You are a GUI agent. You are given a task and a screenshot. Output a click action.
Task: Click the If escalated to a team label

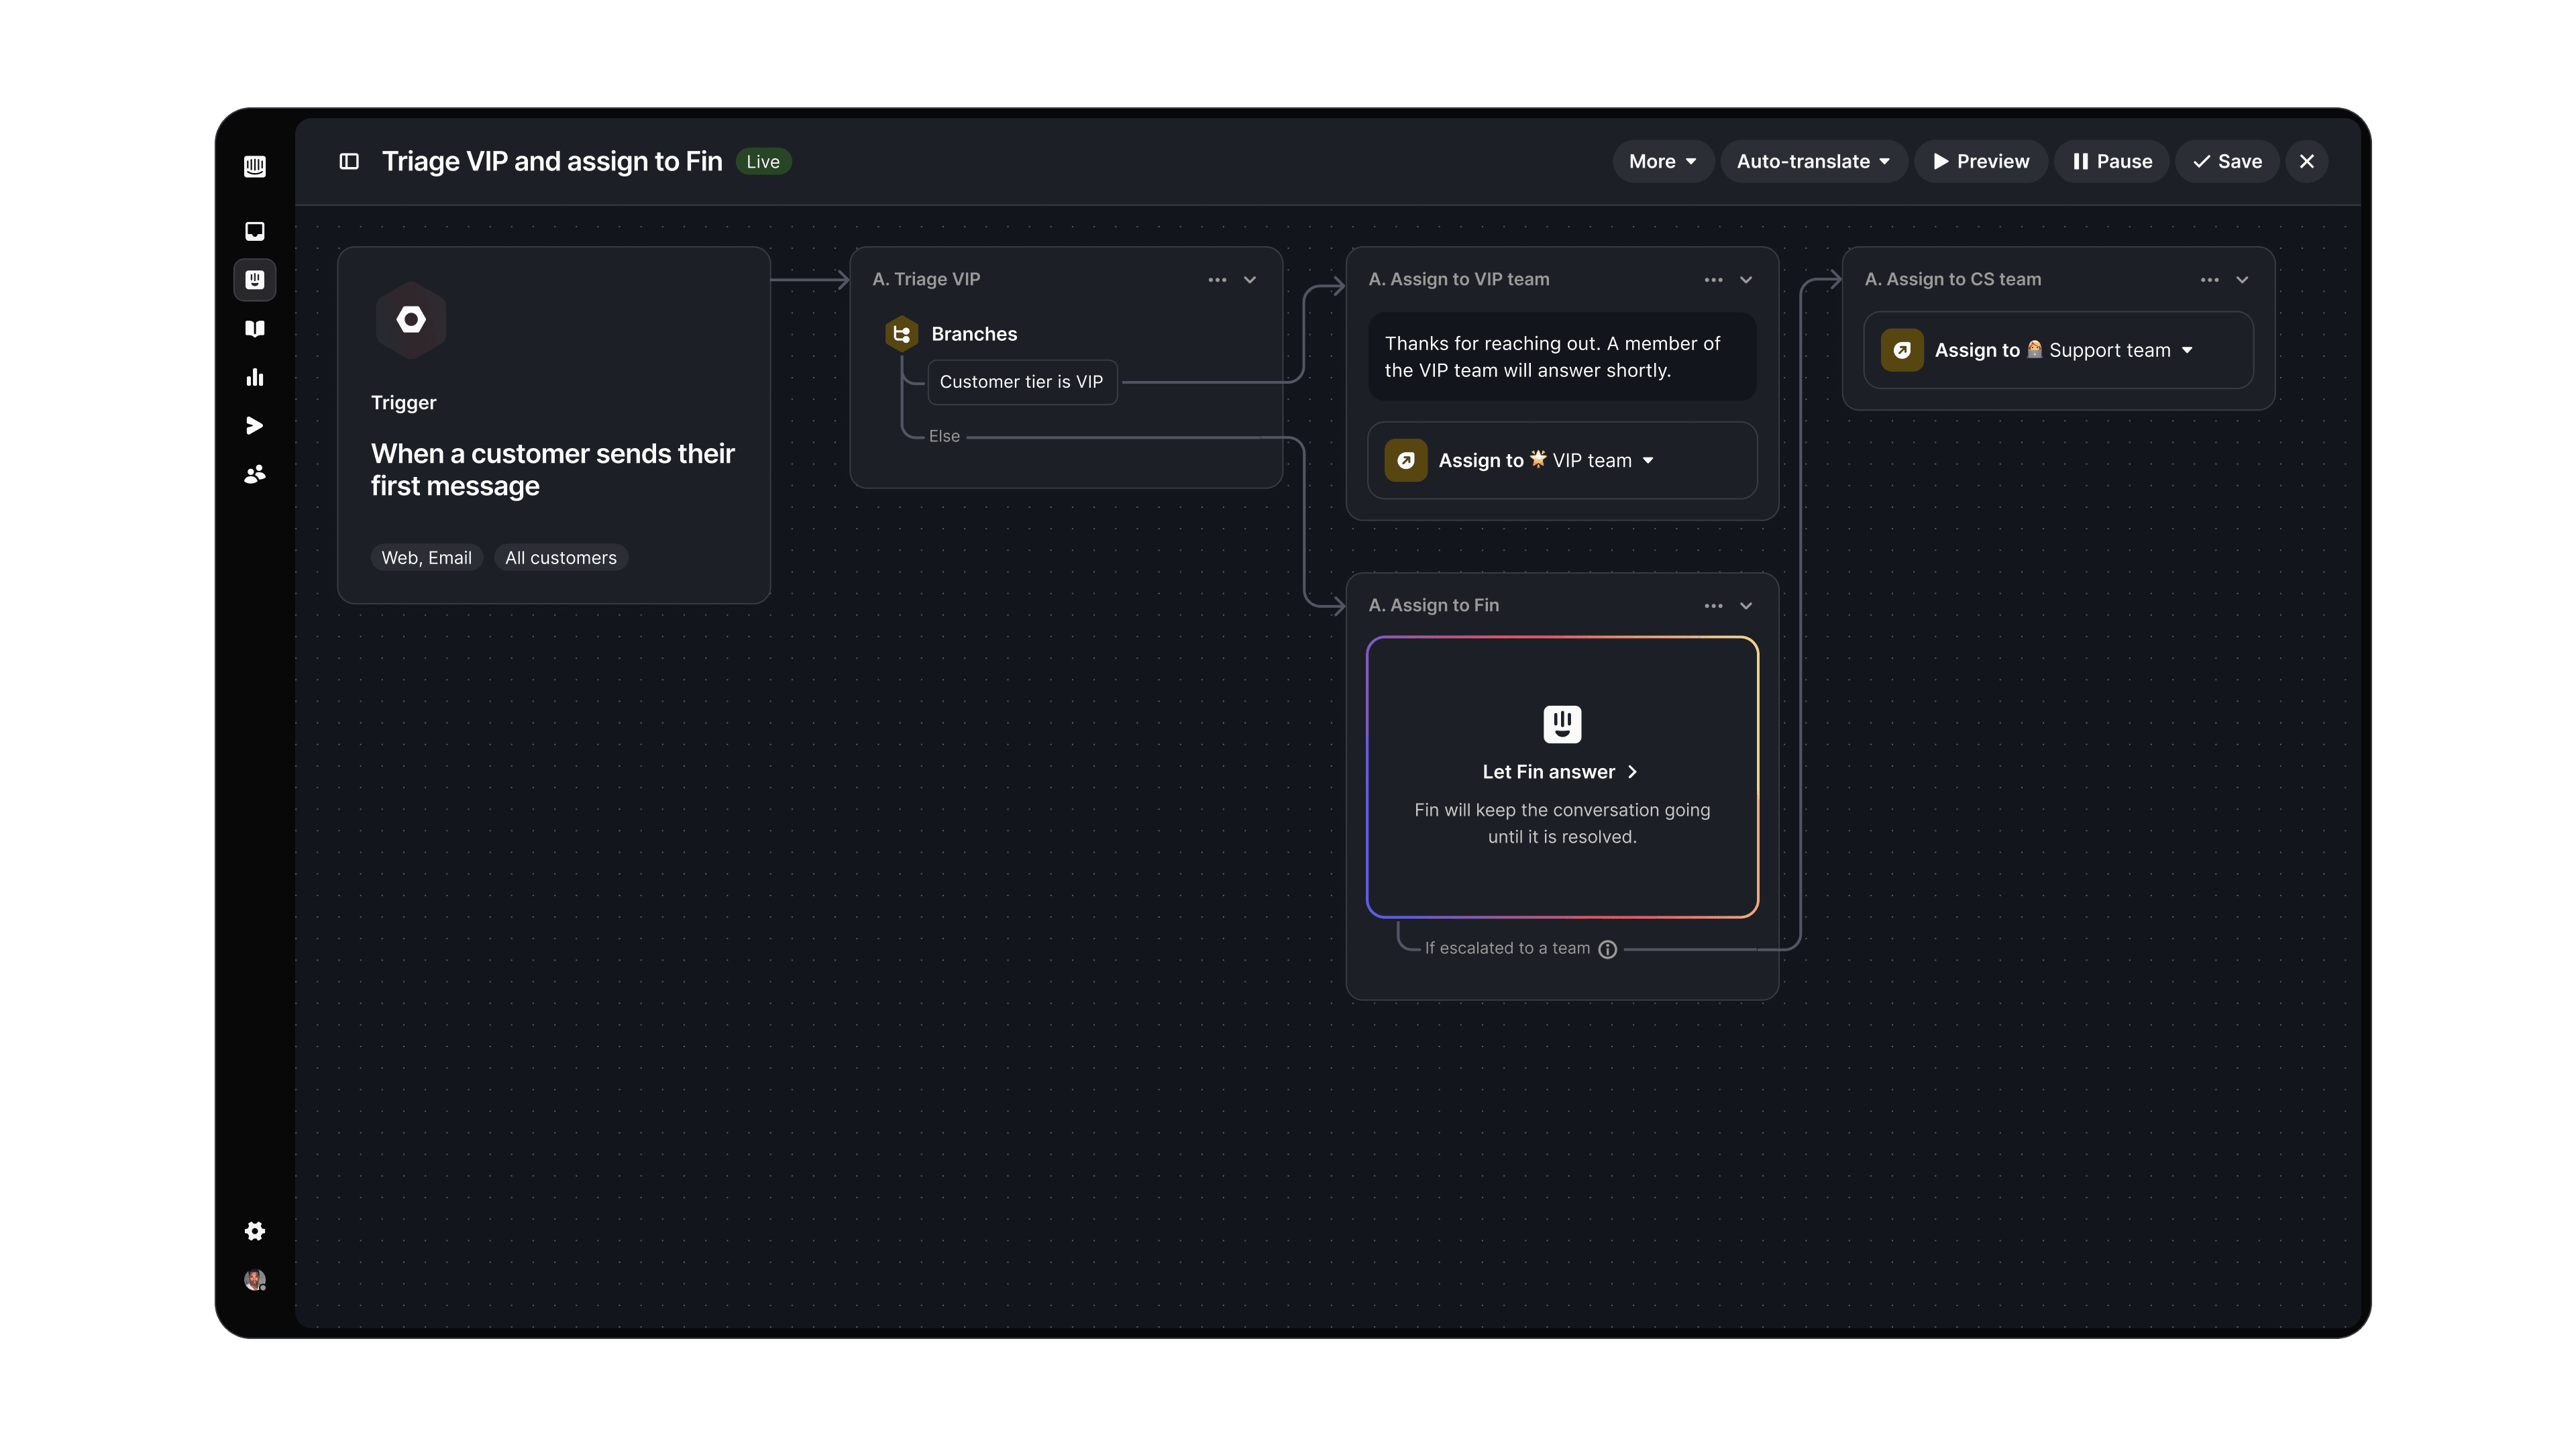1507,948
